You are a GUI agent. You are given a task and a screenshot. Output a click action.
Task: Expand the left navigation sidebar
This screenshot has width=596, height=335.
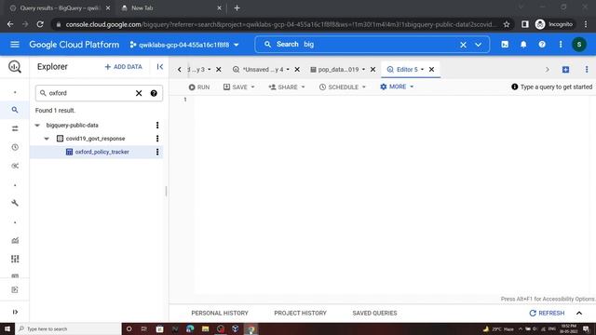click(15, 312)
